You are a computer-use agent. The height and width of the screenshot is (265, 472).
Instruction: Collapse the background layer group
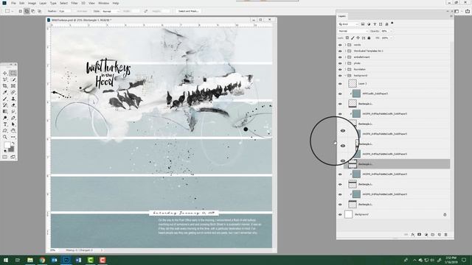point(345,76)
